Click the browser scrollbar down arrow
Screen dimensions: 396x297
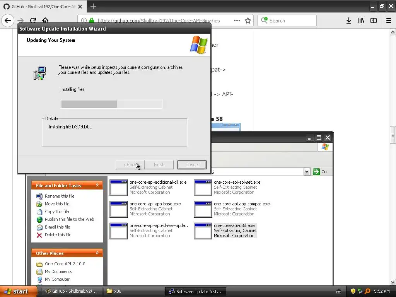point(393,282)
